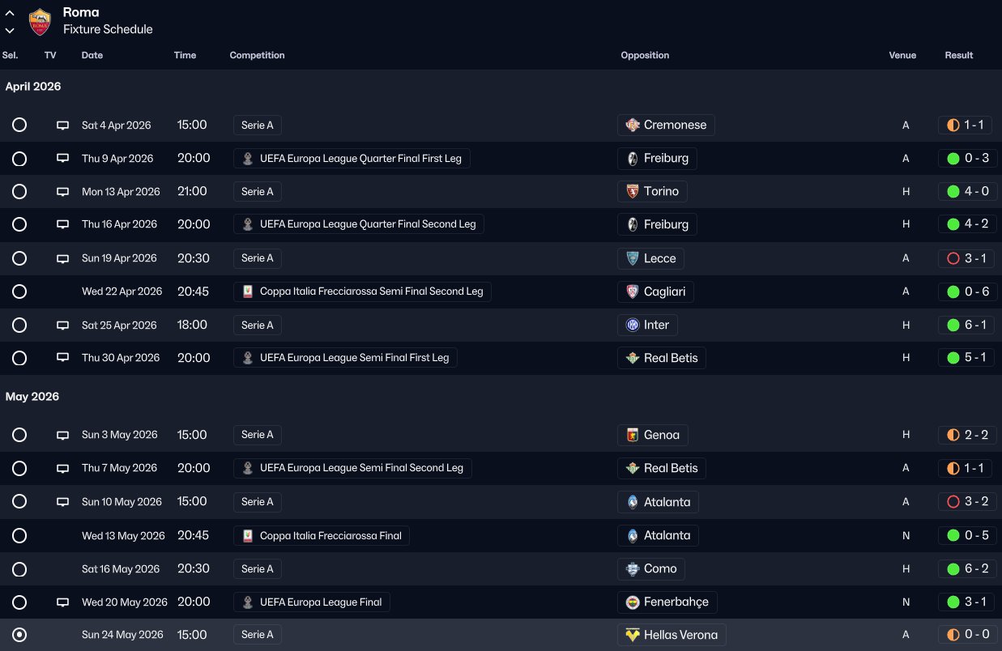Click the Europa League Final trophy icon
1002x651 pixels.
(x=248, y=602)
